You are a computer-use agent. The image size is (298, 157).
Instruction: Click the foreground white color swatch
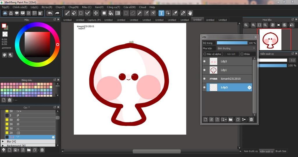pos(4,26)
